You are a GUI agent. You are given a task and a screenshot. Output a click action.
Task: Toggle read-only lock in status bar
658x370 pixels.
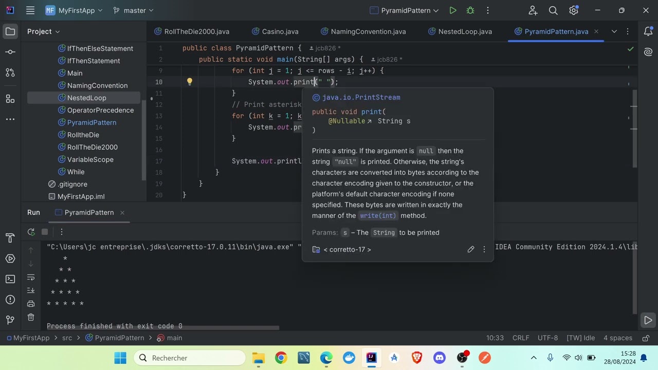pyautogui.click(x=645, y=338)
